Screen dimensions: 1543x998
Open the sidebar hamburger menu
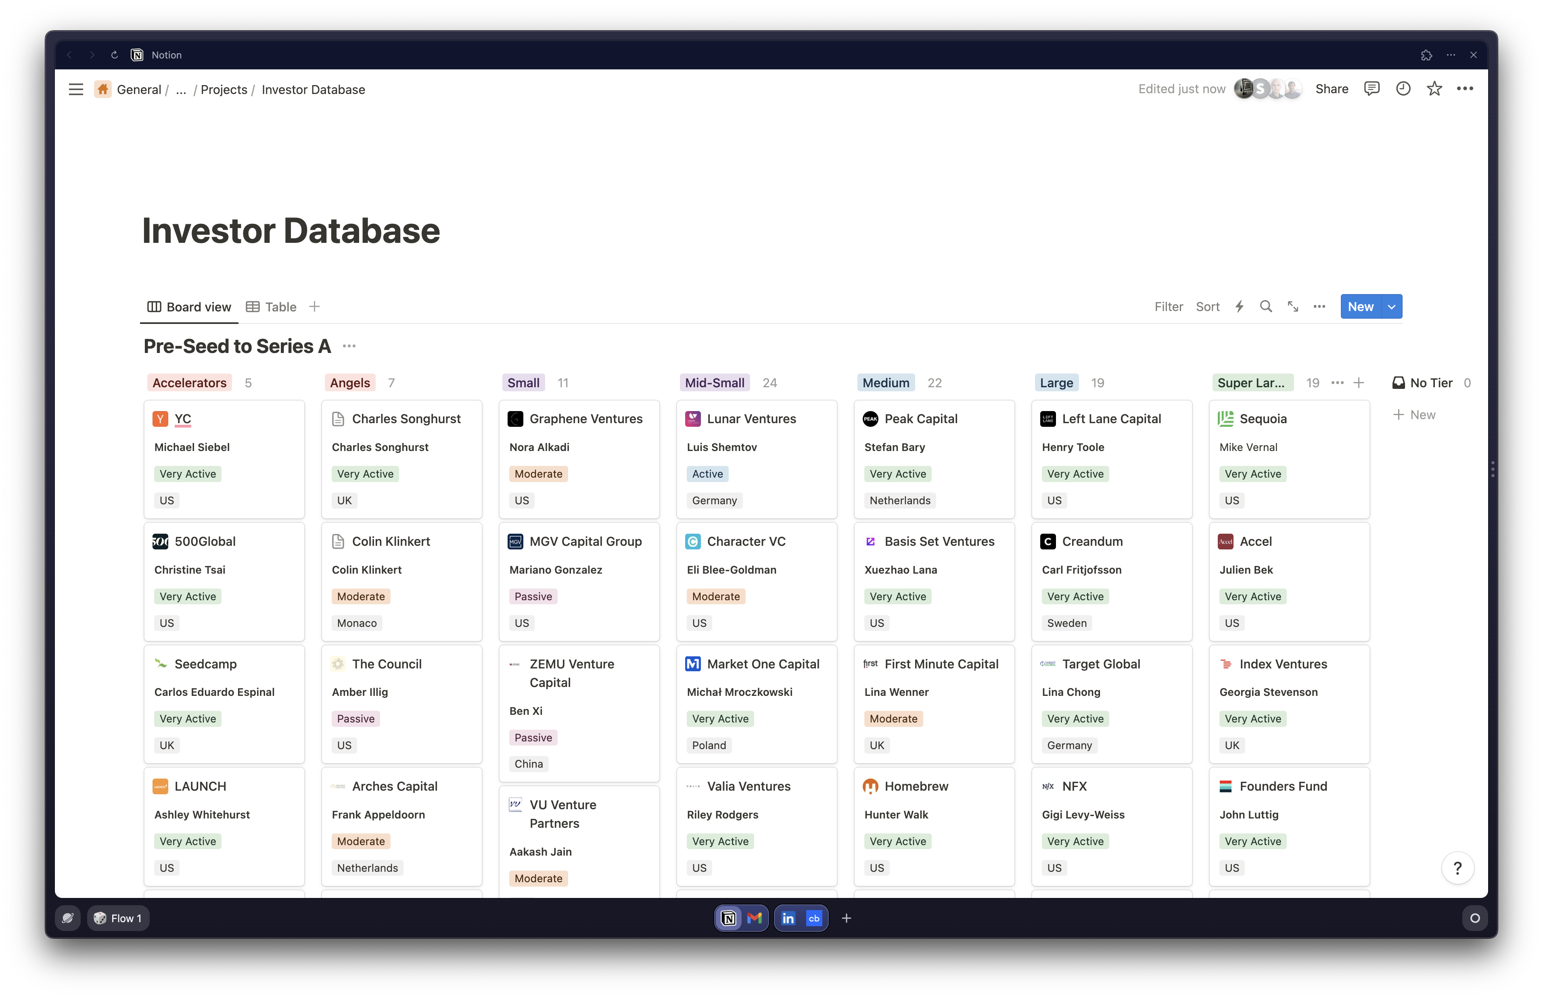[76, 90]
